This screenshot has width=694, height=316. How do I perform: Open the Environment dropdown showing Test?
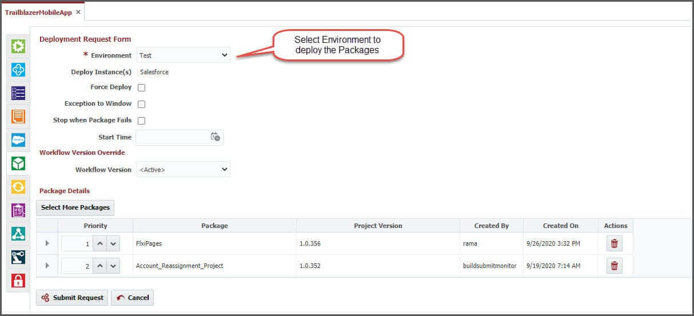(183, 55)
